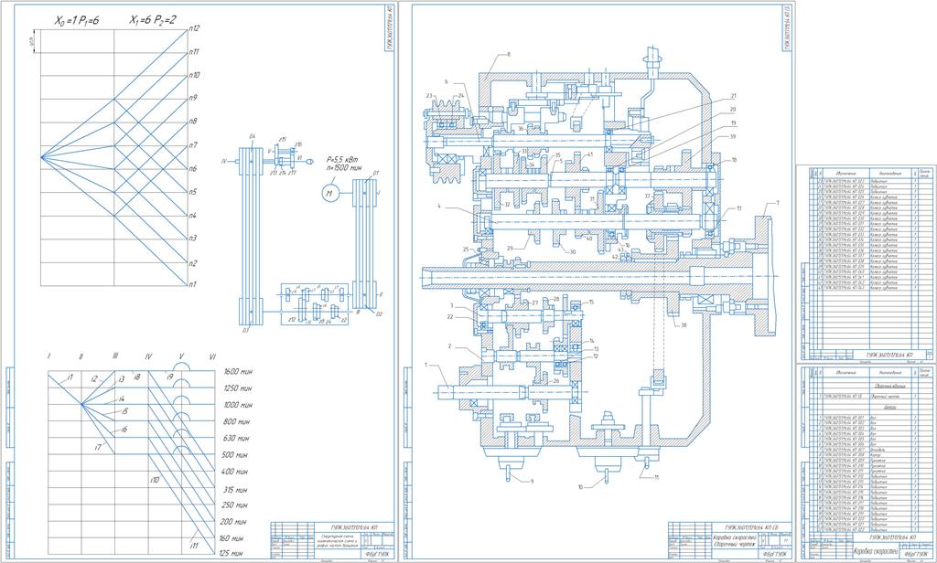The height and width of the screenshot is (563, 937).
Task: Select callout number 23 near the pulley
Action: [429, 96]
